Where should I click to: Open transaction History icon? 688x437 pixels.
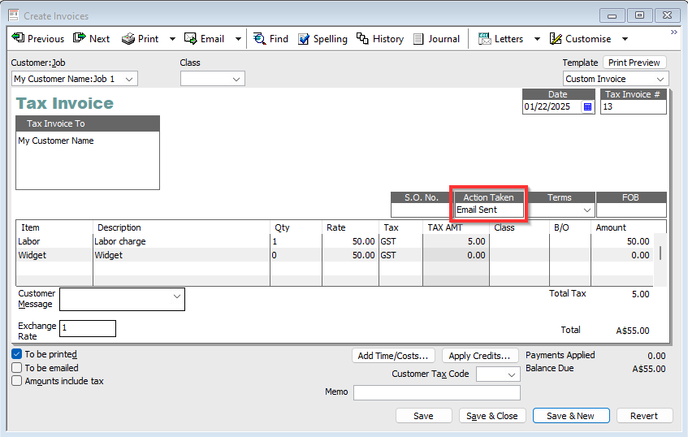point(362,39)
